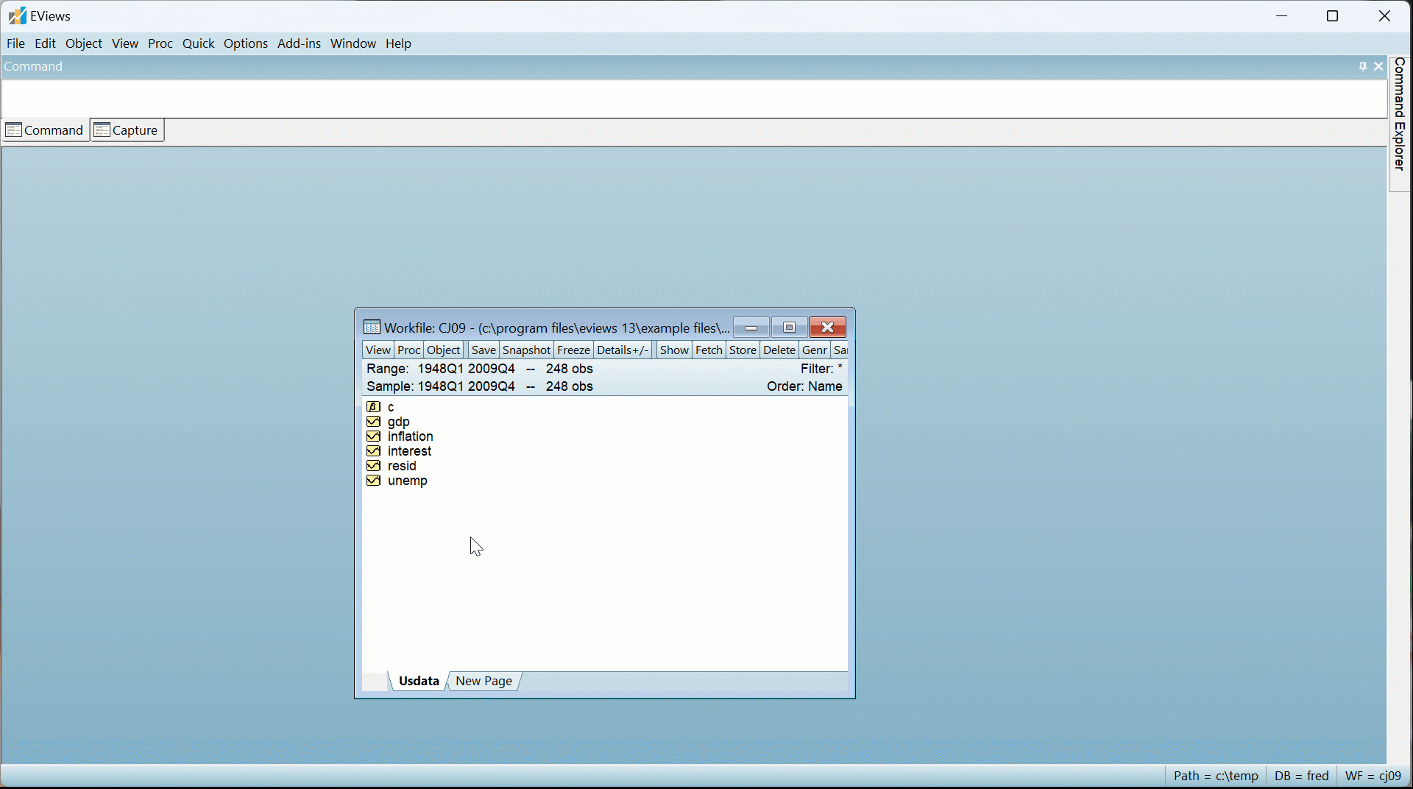The width and height of the screenshot is (1413, 789).
Task: Click workfile Object button
Action: pos(444,350)
